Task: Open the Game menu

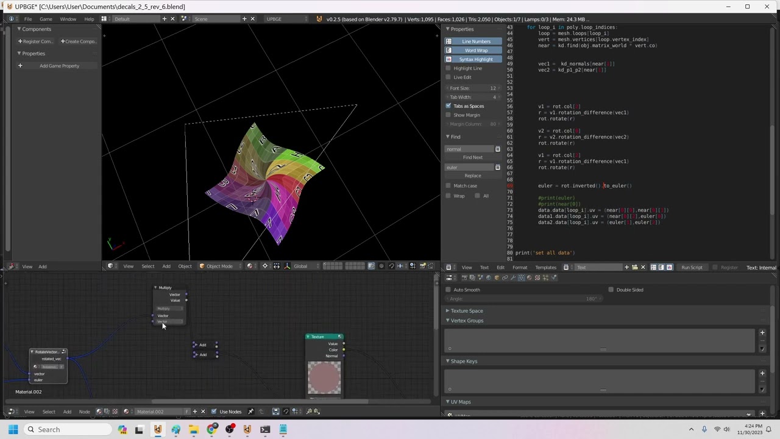Action: click(x=46, y=19)
